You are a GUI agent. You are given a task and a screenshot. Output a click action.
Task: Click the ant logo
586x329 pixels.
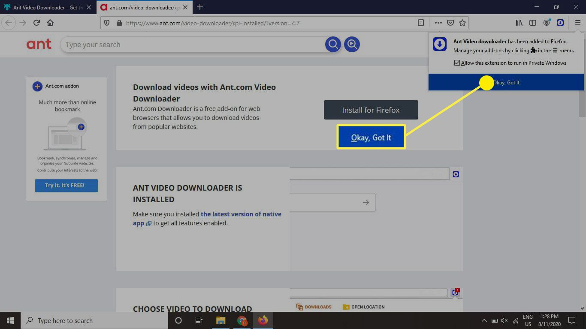tap(39, 44)
